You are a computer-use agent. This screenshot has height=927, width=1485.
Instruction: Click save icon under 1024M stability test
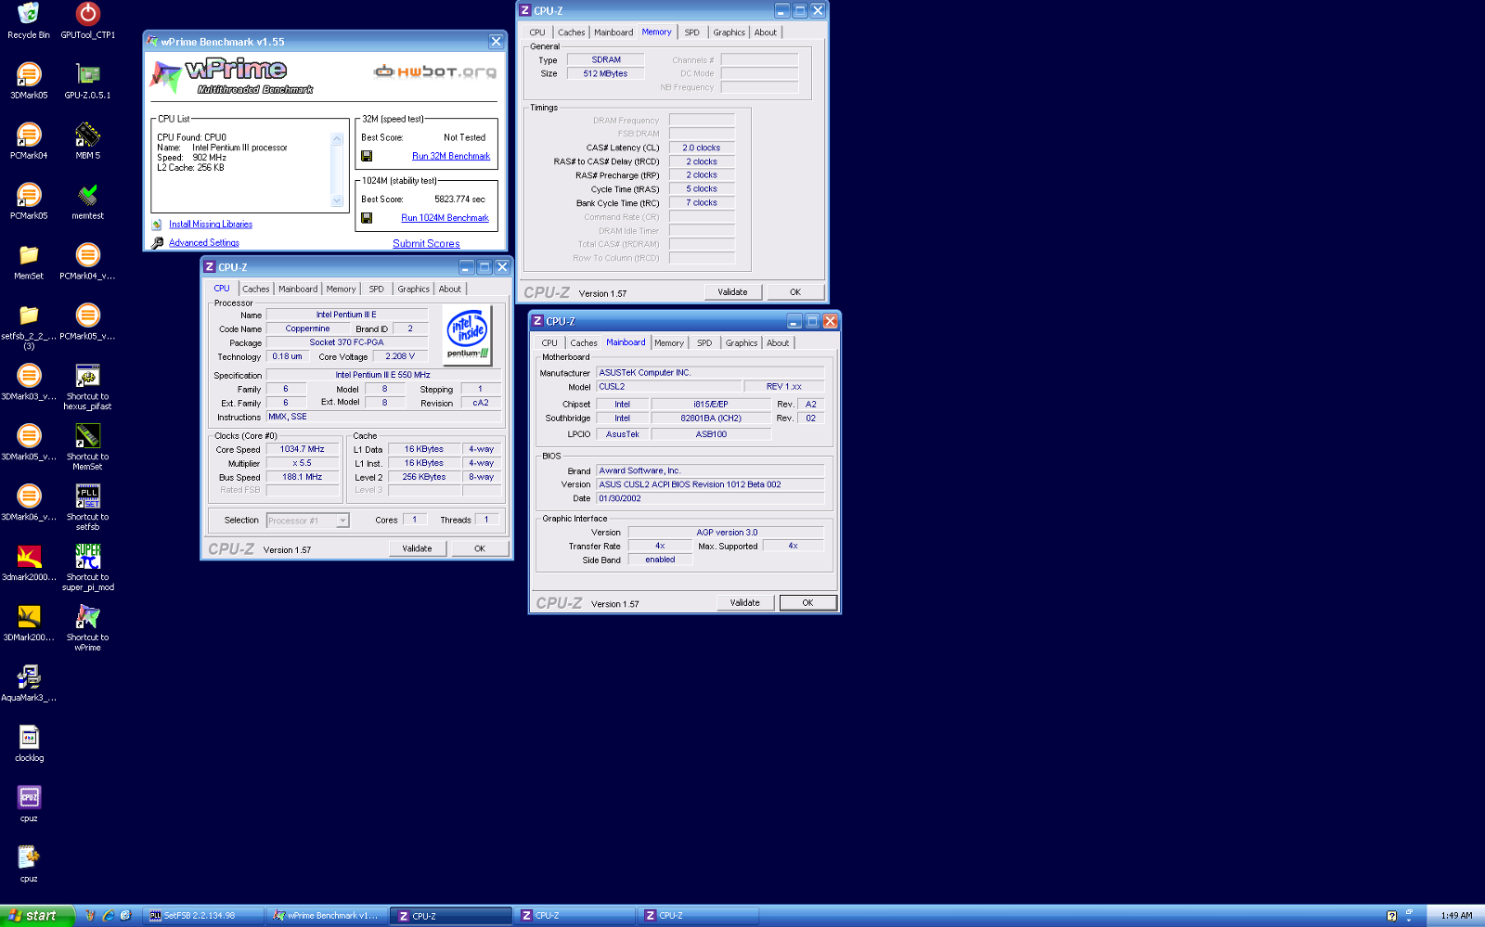367,218
